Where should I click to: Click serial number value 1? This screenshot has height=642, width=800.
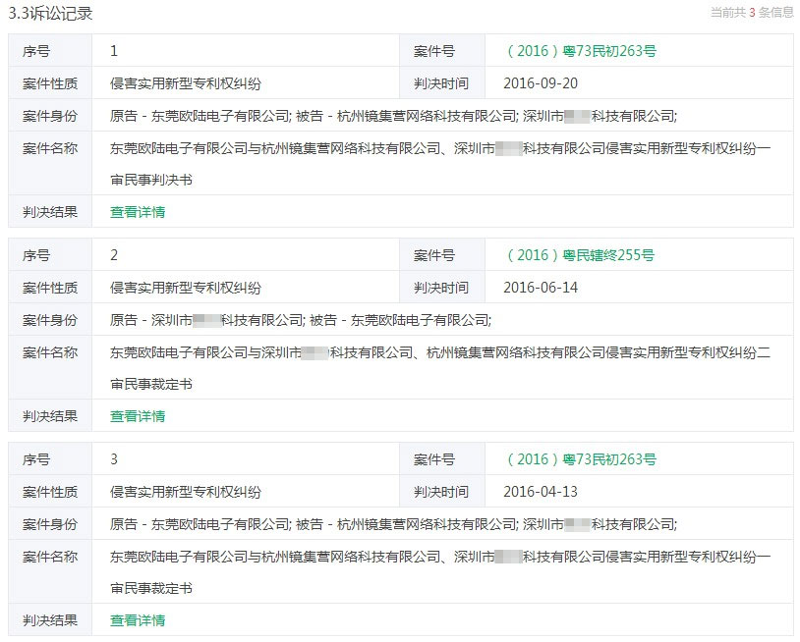(114, 51)
